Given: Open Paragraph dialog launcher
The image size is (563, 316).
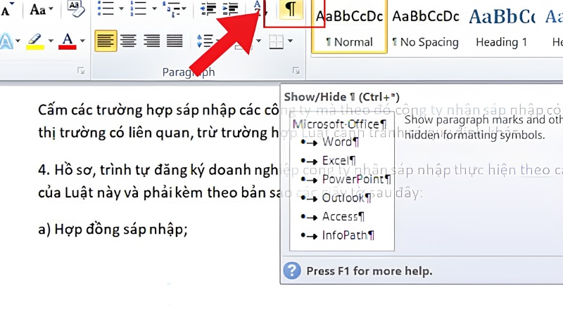Looking at the screenshot, I should (x=296, y=71).
